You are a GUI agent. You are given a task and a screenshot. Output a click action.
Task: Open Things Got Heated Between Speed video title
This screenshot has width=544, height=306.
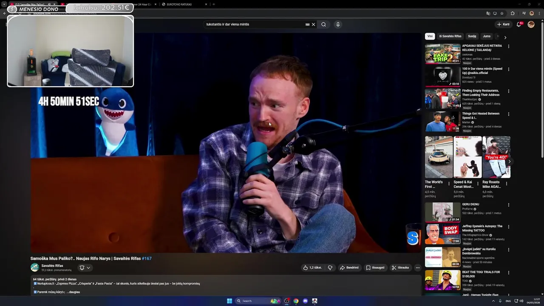pyautogui.click(x=481, y=116)
